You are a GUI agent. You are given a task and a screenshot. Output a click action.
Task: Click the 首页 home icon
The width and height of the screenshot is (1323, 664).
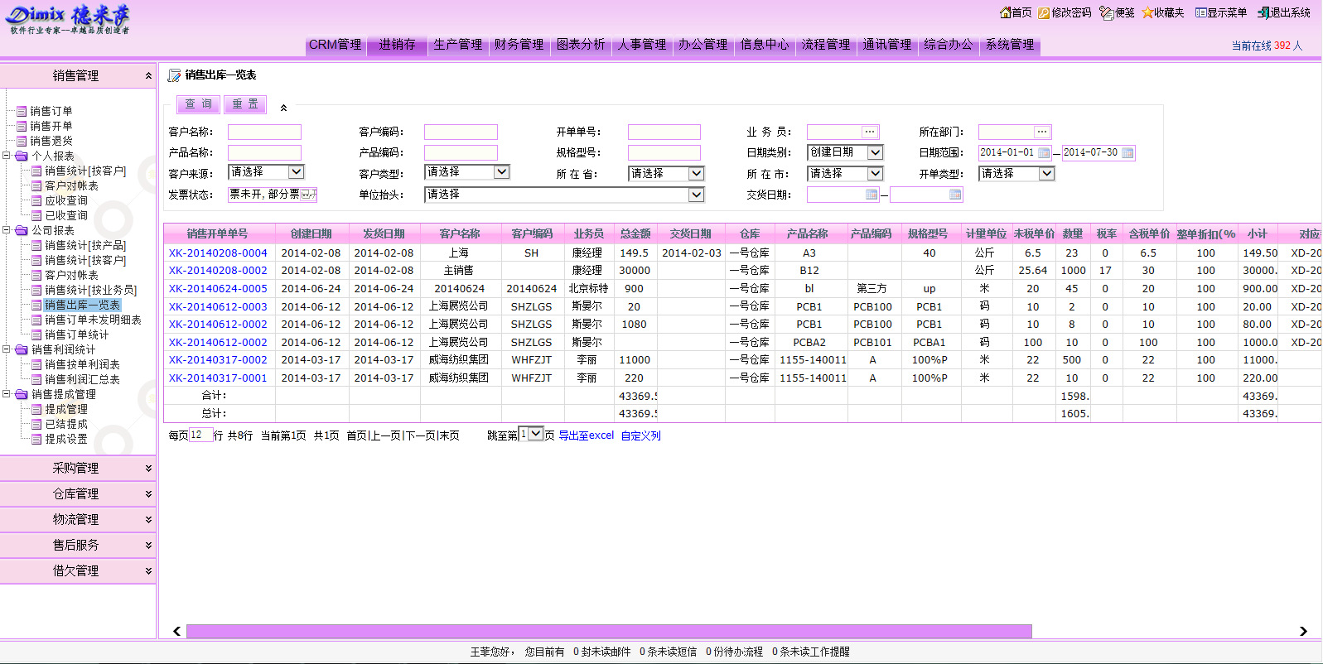pos(1005,12)
